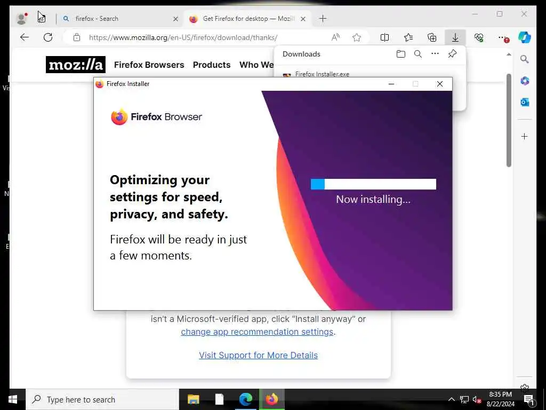546x410 pixels.
Task: Add a sidebar app with plus icon
Action: [x=525, y=136]
